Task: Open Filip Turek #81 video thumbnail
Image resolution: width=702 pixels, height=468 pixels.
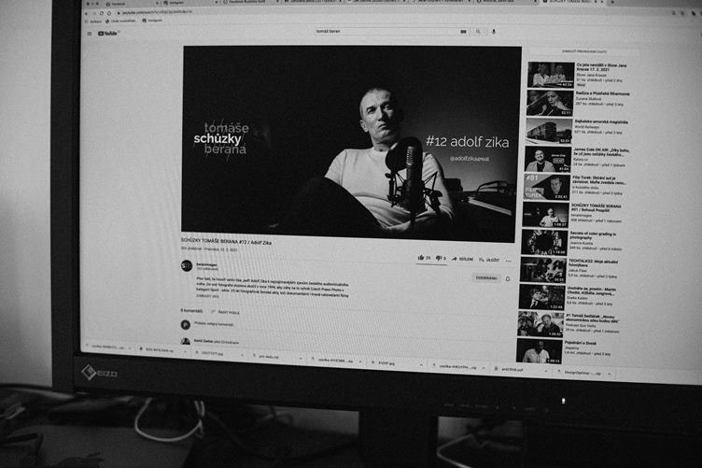Action: click(x=547, y=187)
